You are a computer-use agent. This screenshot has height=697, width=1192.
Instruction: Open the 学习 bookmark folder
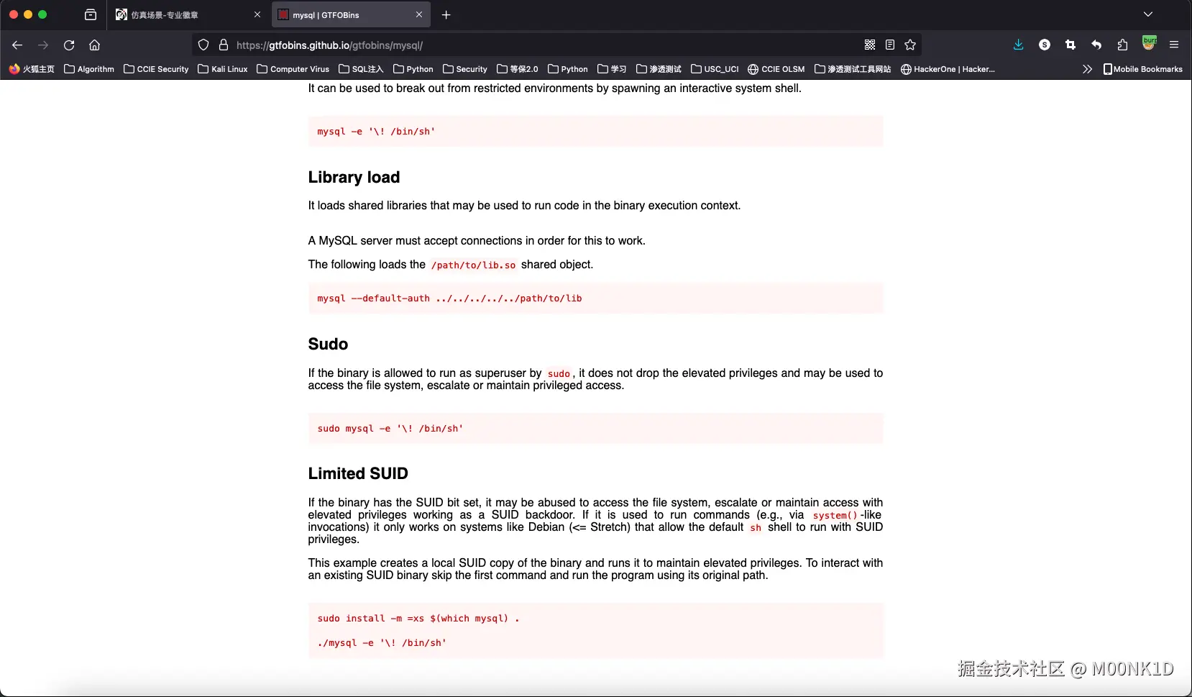[x=612, y=69]
